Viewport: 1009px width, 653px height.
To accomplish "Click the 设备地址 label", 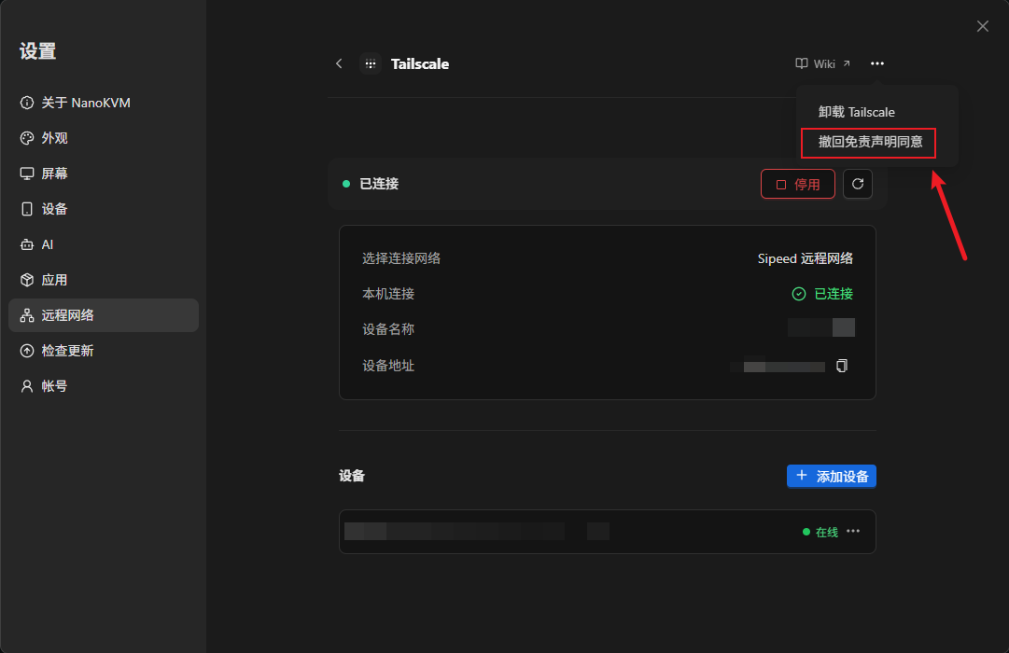I will [x=388, y=366].
